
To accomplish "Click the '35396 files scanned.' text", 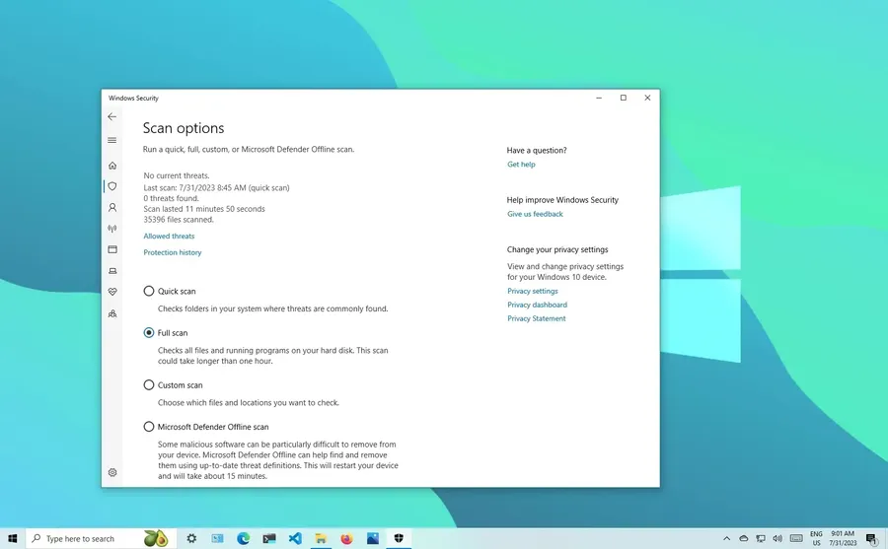I will point(179,220).
